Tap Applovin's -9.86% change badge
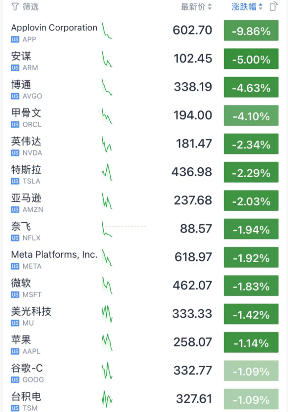Image resolution: width=288 pixels, height=412 pixels. pos(251,31)
